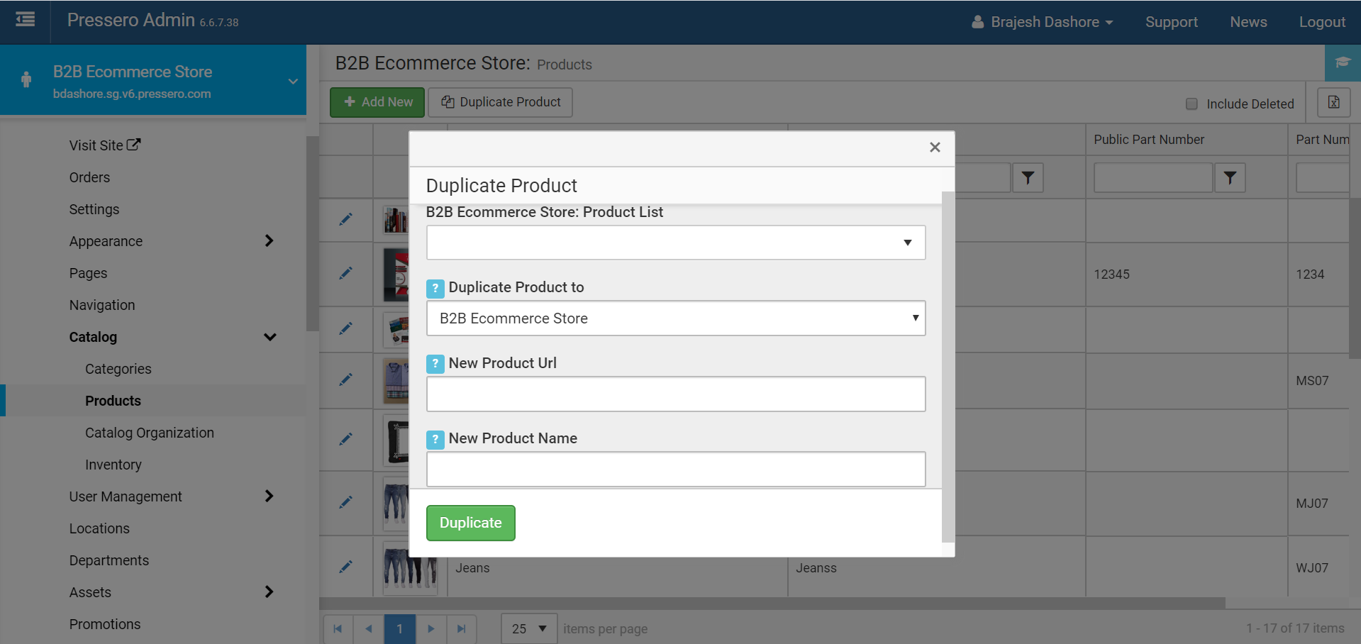
Task: Toggle the Include Deleted checkbox
Action: point(1191,104)
